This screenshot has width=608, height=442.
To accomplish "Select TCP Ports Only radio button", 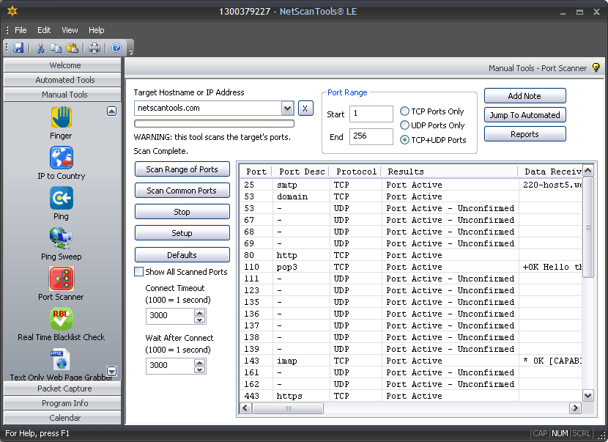I will point(404,111).
